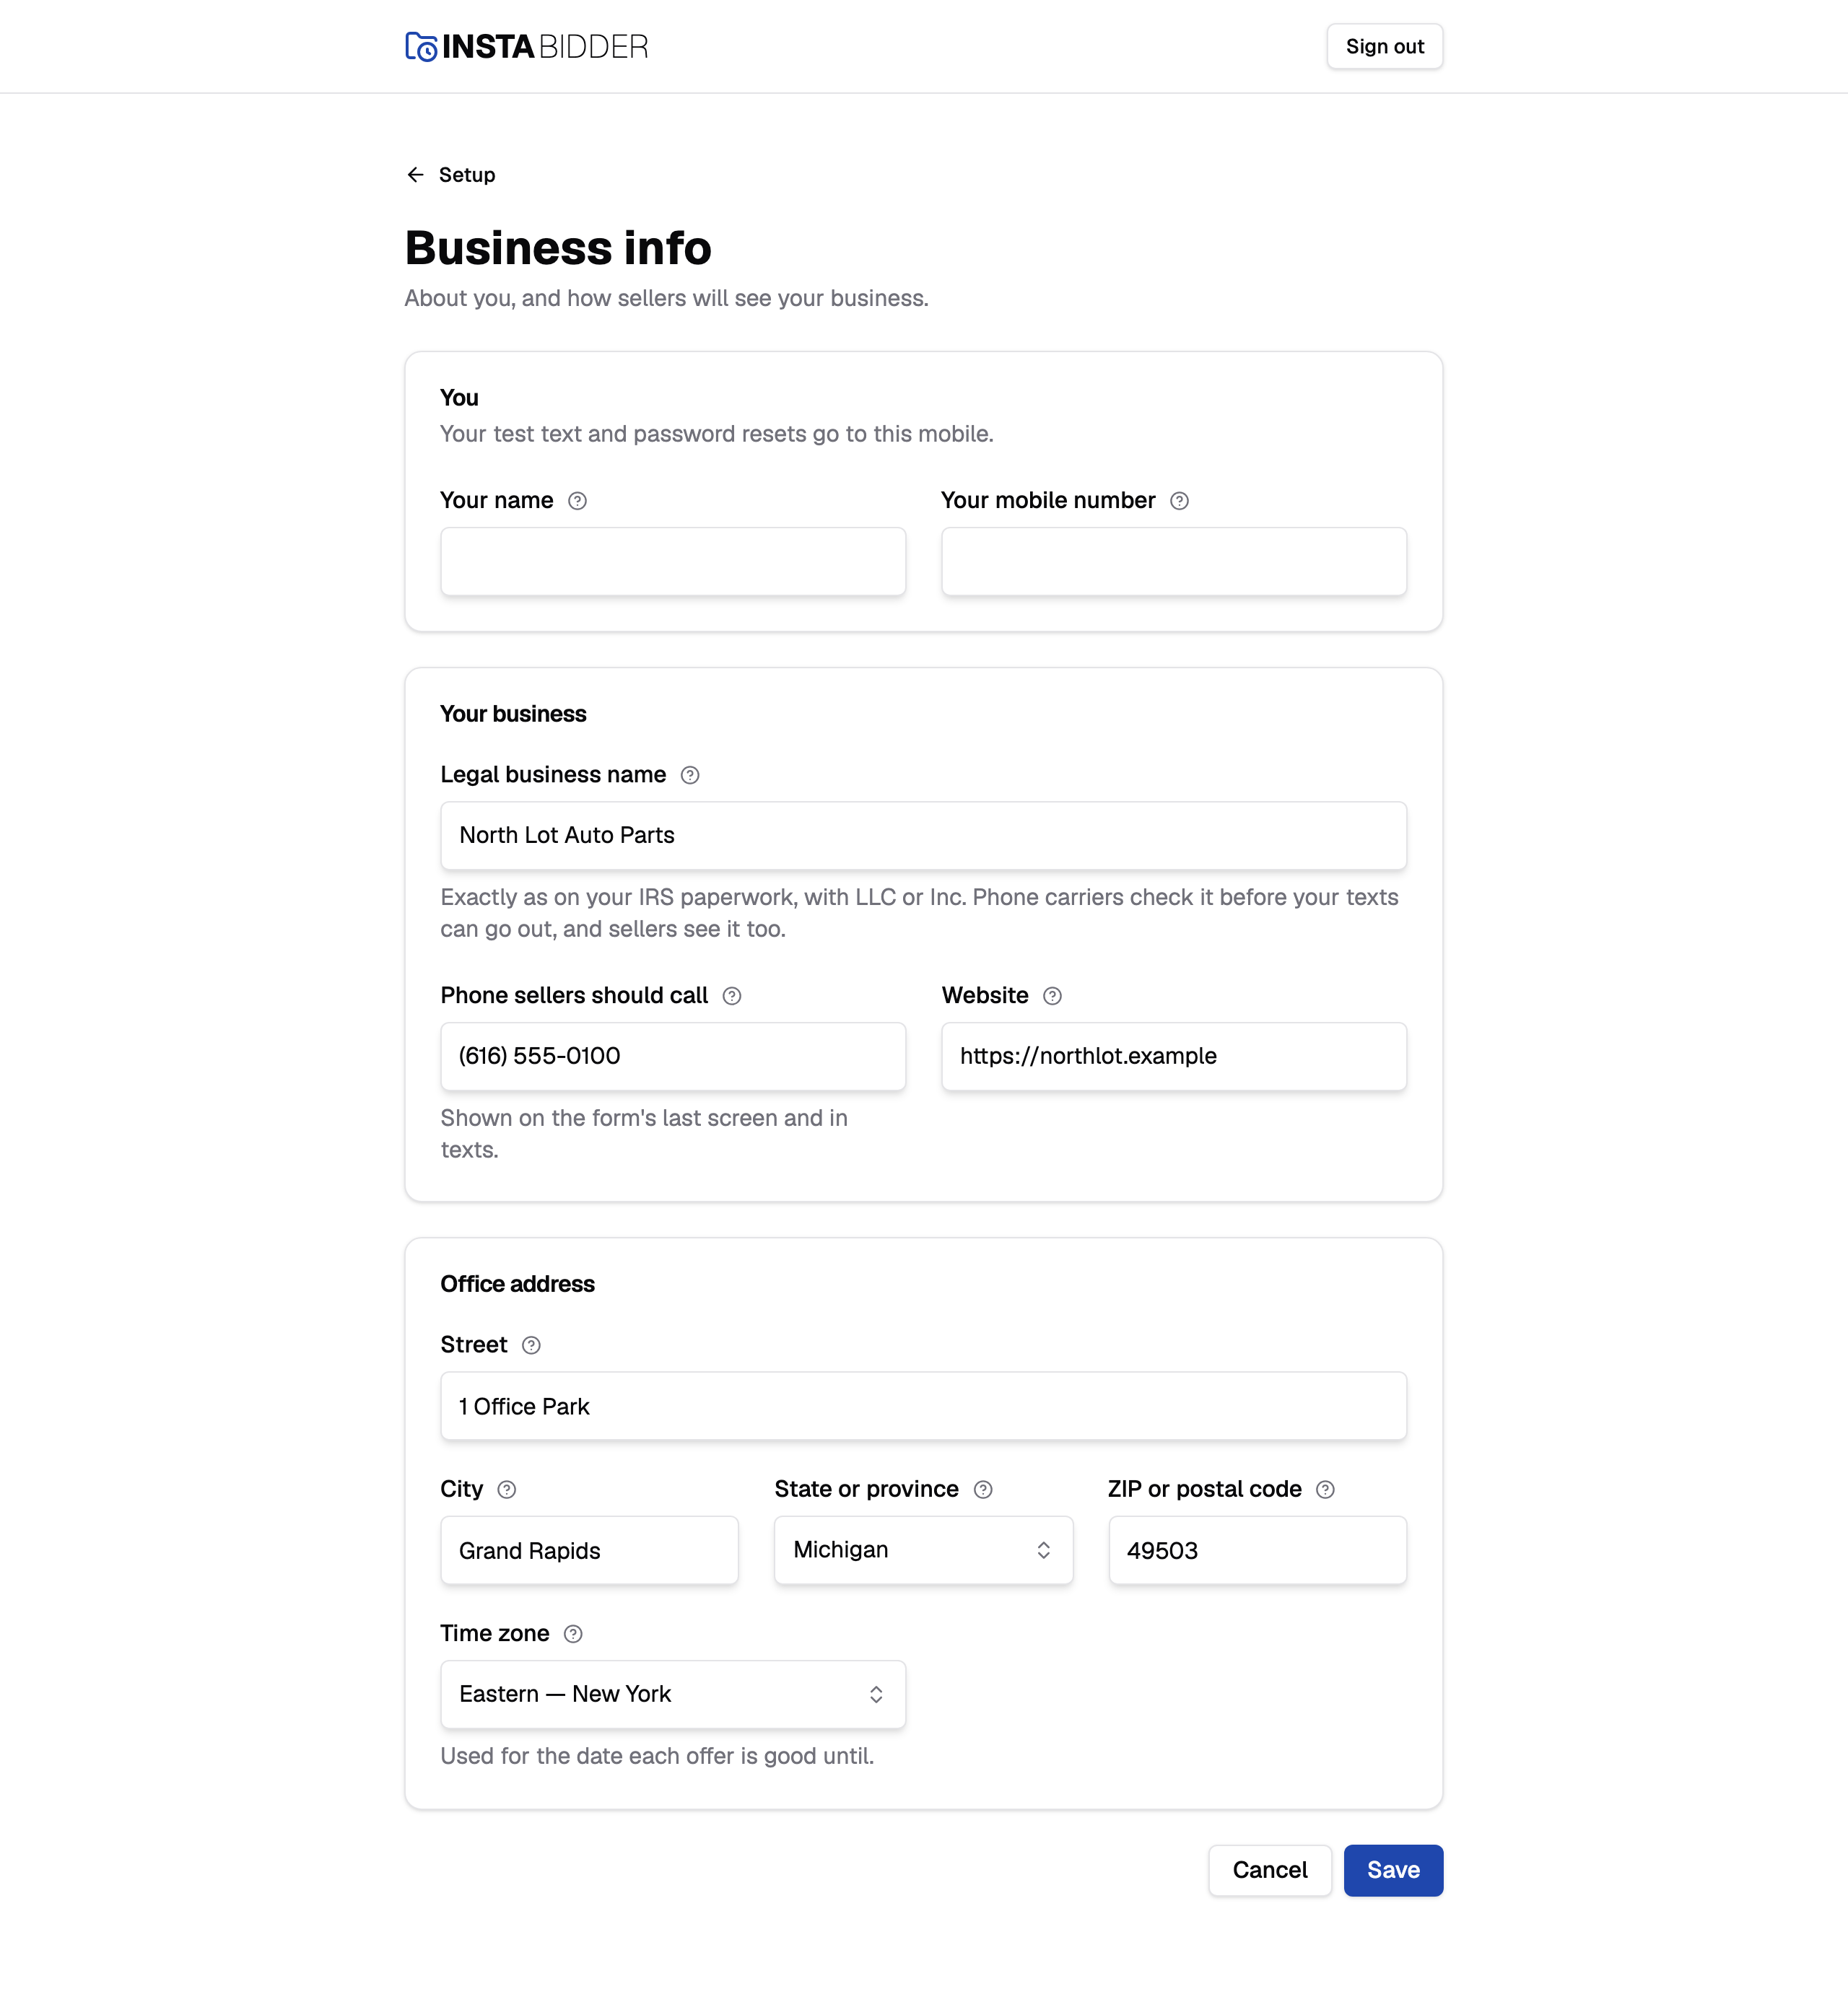1848x1989 pixels.
Task: Open help icon beside Phone sellers should call
Action: pos(732,997)
